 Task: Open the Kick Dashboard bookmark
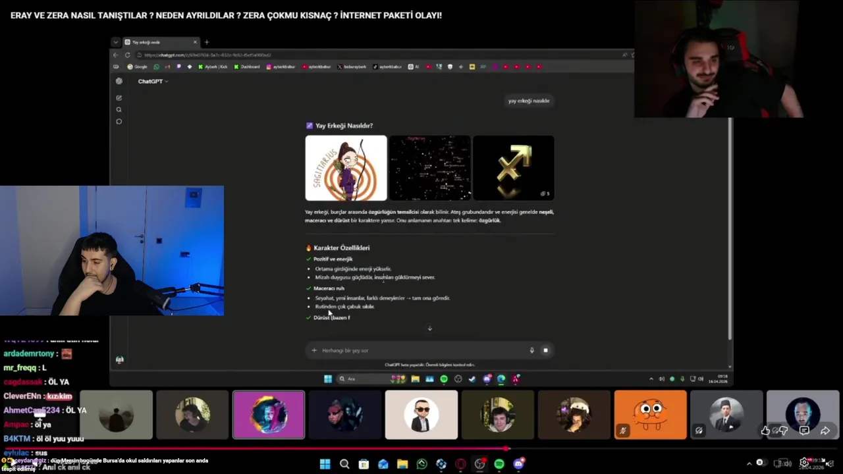(x=247, y=66)
